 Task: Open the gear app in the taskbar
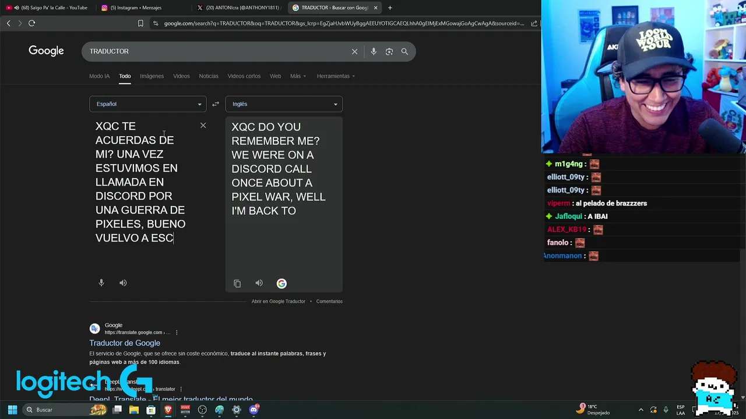(236, 410)
